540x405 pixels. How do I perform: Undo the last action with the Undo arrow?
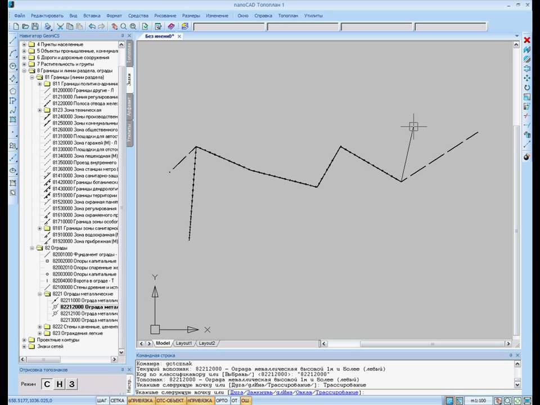[92, 26]
